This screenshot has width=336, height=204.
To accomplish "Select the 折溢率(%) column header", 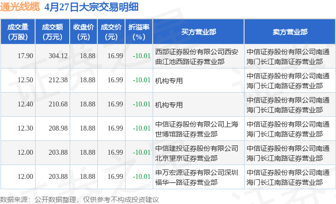I will (x=139, y=32).
